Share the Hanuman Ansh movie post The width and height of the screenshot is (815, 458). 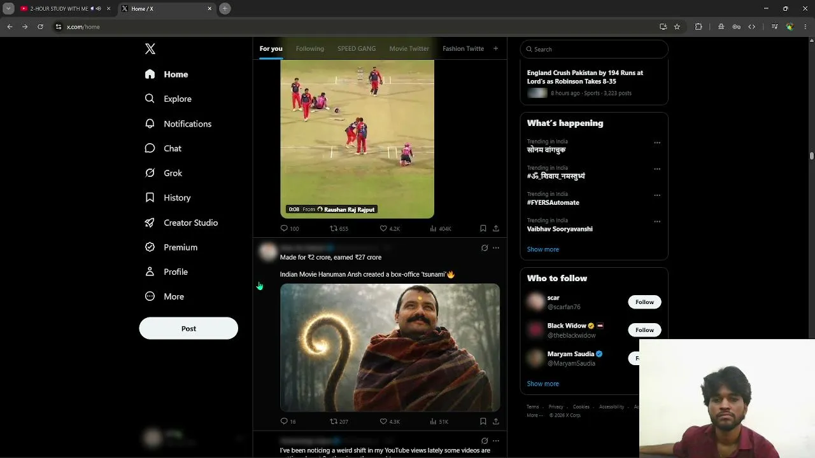coord(496,421)
